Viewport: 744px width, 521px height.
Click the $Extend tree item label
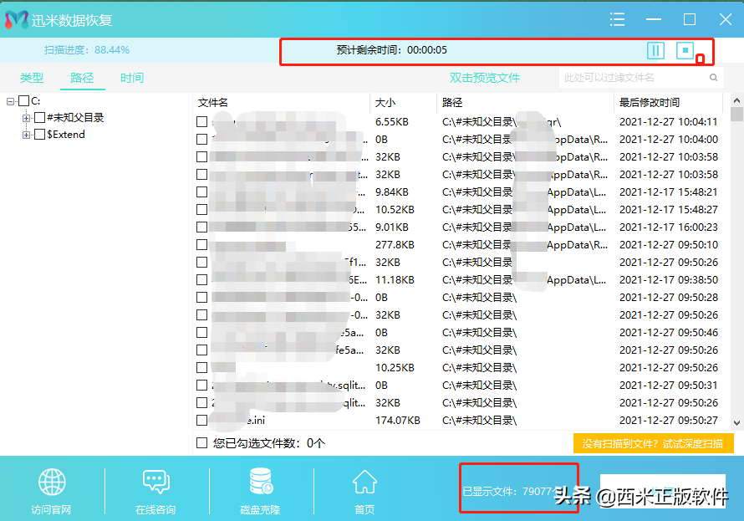click(65, 135)
